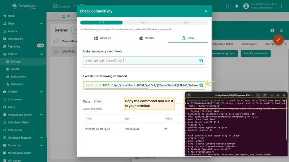Viewport: 289px width, 162px height.
Task: Open the user avatar profile
Action: coord(246,6)
